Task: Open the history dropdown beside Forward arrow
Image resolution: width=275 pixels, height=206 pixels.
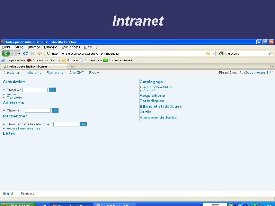Action: pyautogui.click(x=19, y=53)
